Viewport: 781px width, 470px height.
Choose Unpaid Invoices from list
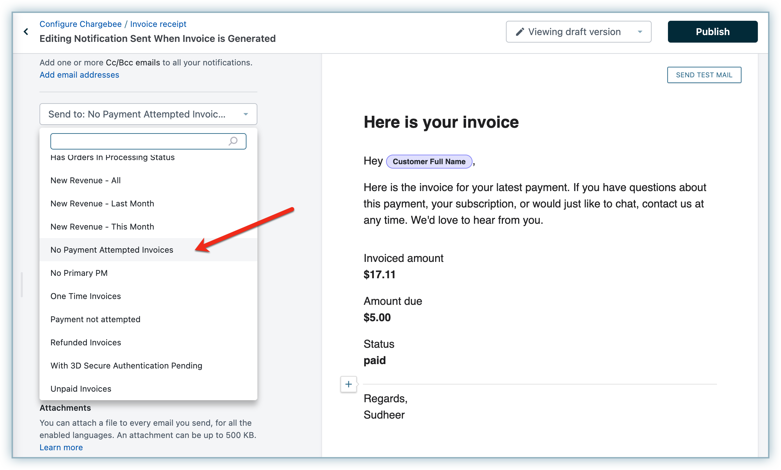tap(81, 389)
